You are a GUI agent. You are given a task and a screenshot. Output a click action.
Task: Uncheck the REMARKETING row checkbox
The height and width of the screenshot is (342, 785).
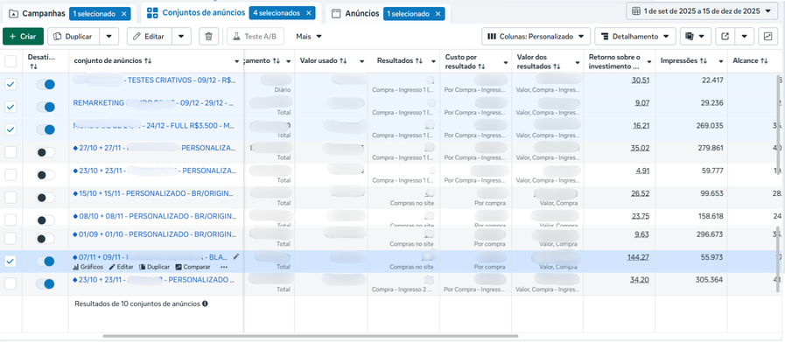[x=11, y=107]
